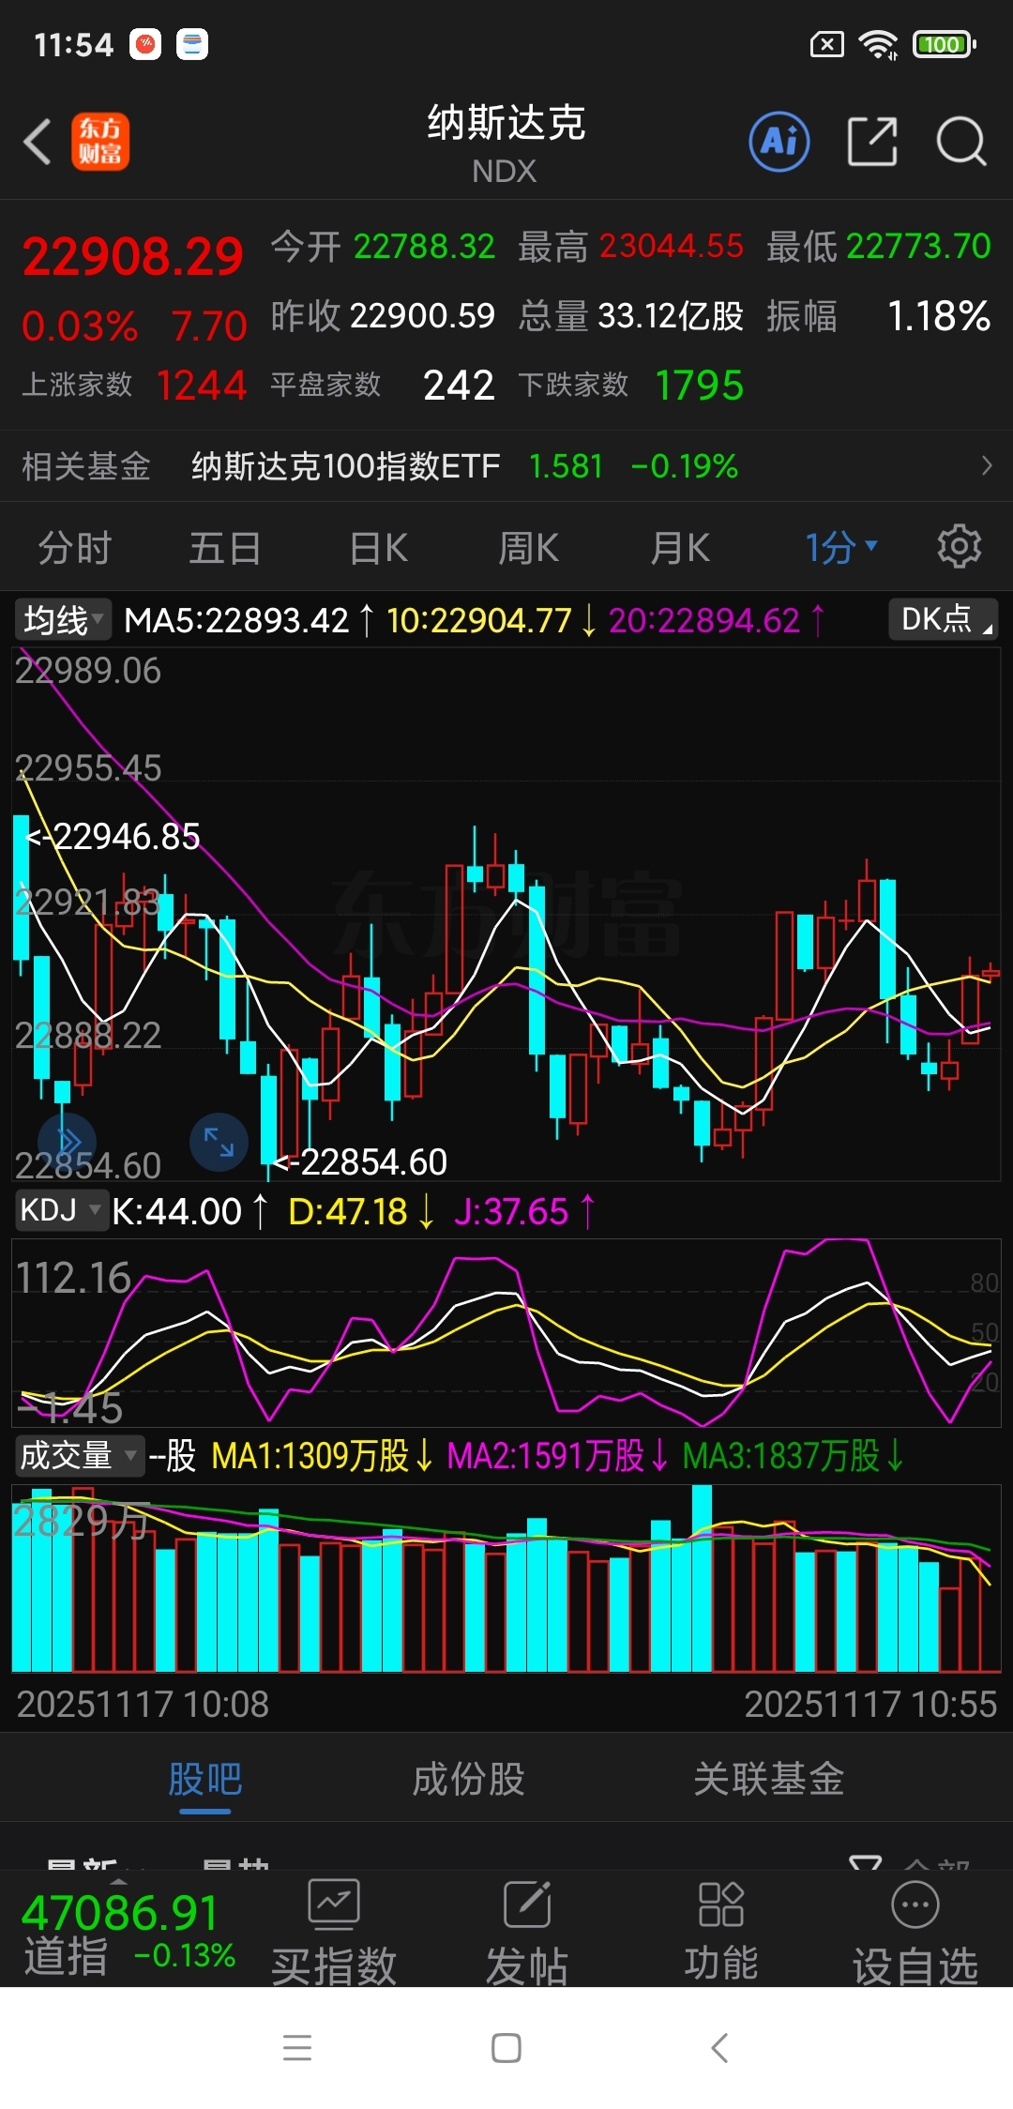Select the 月K chart tab
The height and width of the screenshot is (2109, 1013).
(x=680, y=547)
